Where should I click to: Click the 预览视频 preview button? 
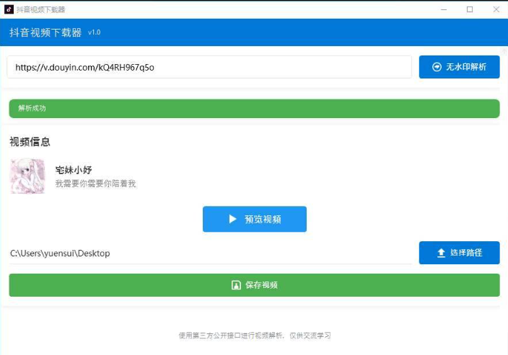254,219
